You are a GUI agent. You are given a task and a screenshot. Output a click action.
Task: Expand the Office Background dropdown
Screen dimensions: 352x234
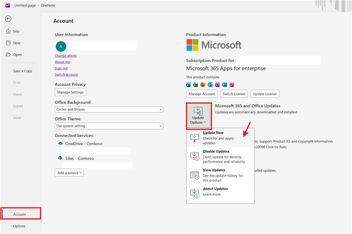(x=109, y=110)
